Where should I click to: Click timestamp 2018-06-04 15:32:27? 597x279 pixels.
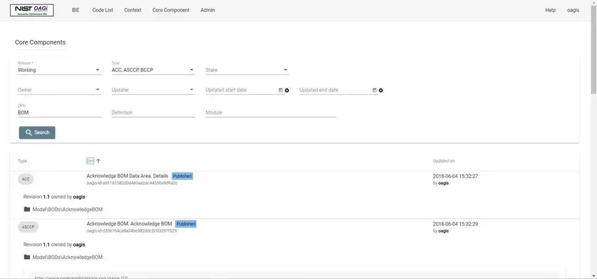pyautogui.click(x=455, y=176)
